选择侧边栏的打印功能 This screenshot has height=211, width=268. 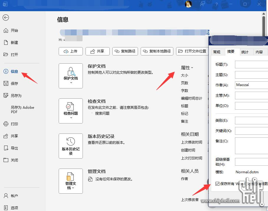[x=14, y=124]
